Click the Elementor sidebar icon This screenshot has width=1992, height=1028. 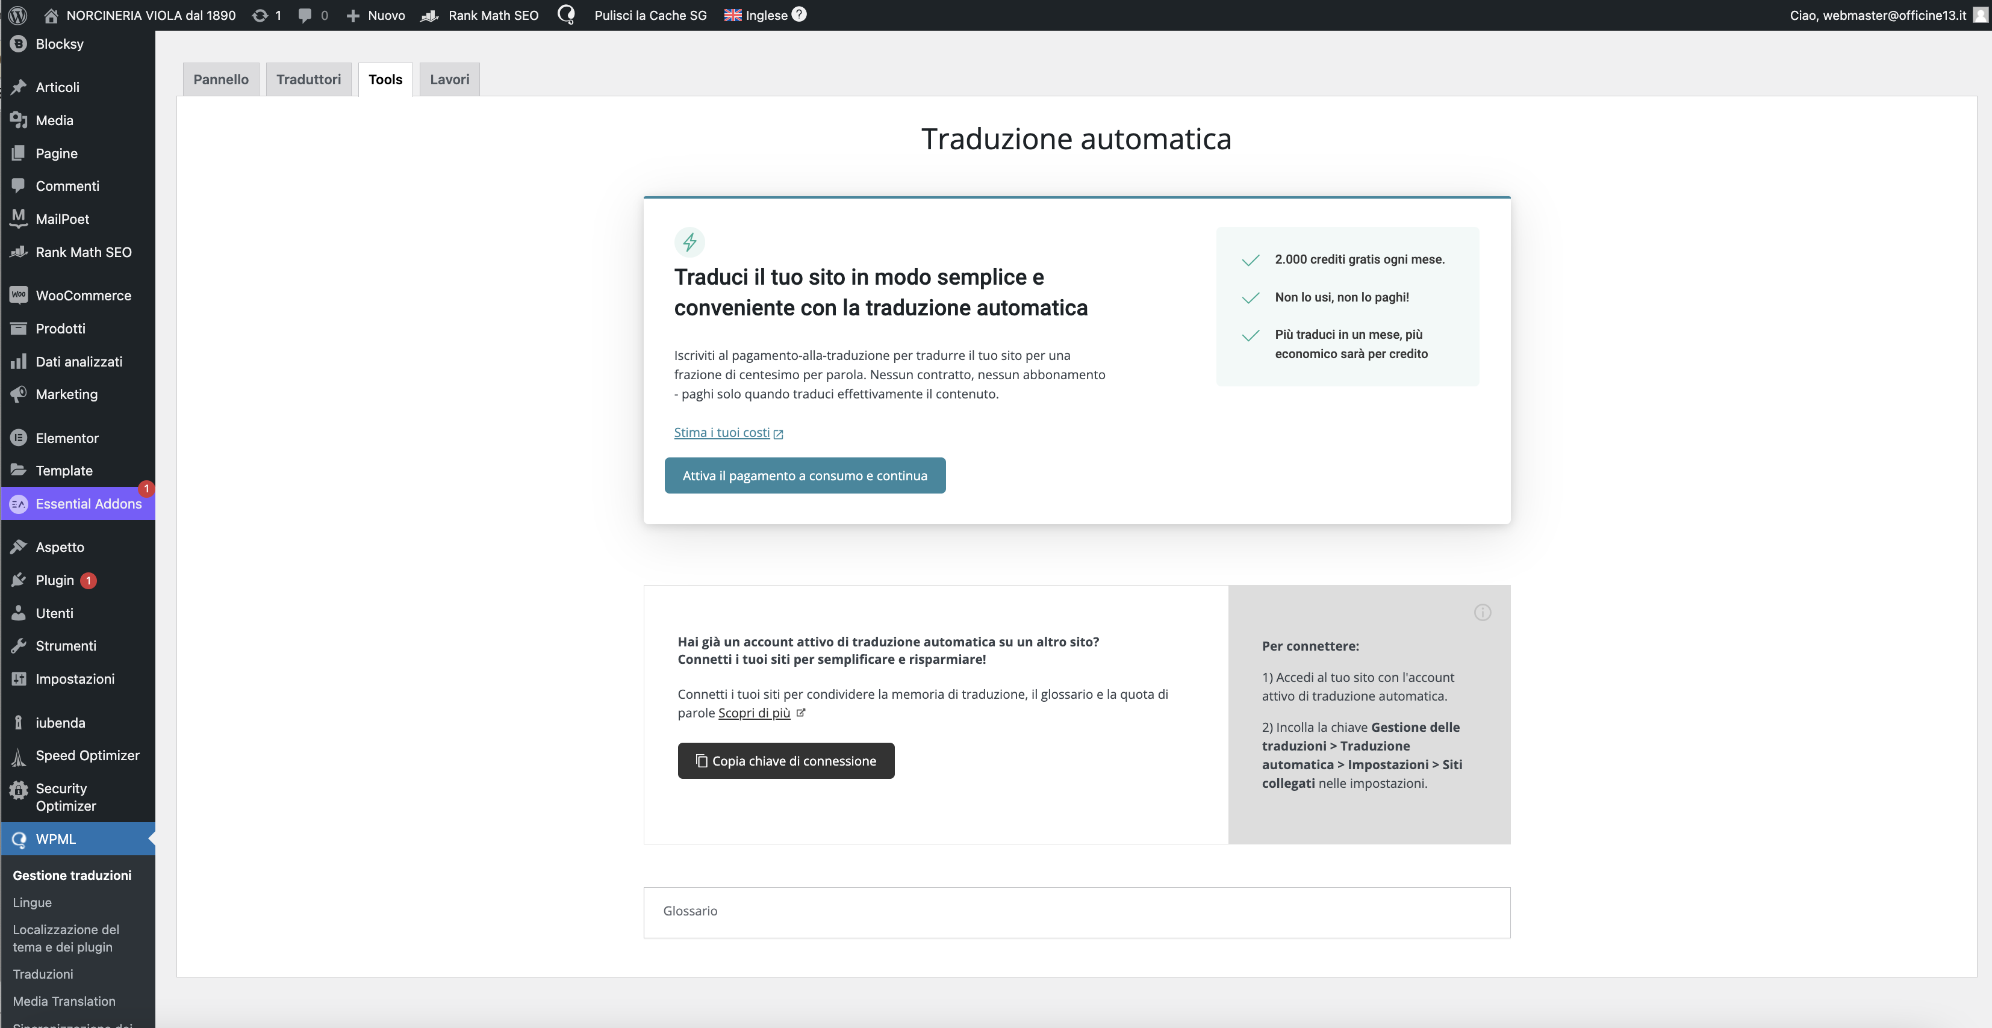pos(19,438)
